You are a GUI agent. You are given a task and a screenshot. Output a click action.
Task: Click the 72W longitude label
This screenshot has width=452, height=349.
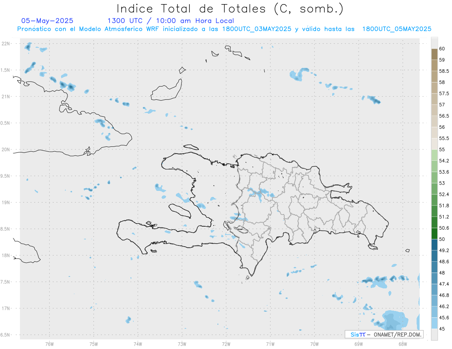click(226, 344)
